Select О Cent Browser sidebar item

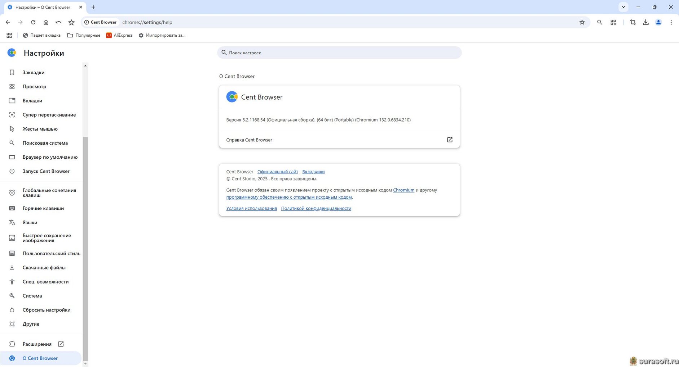[x=41, y=358]
